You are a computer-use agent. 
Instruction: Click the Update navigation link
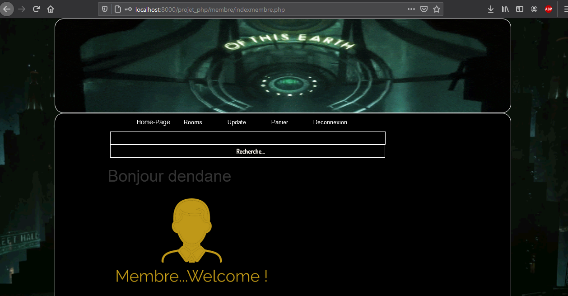click(237, 122)
